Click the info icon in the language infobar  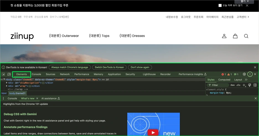3,67
